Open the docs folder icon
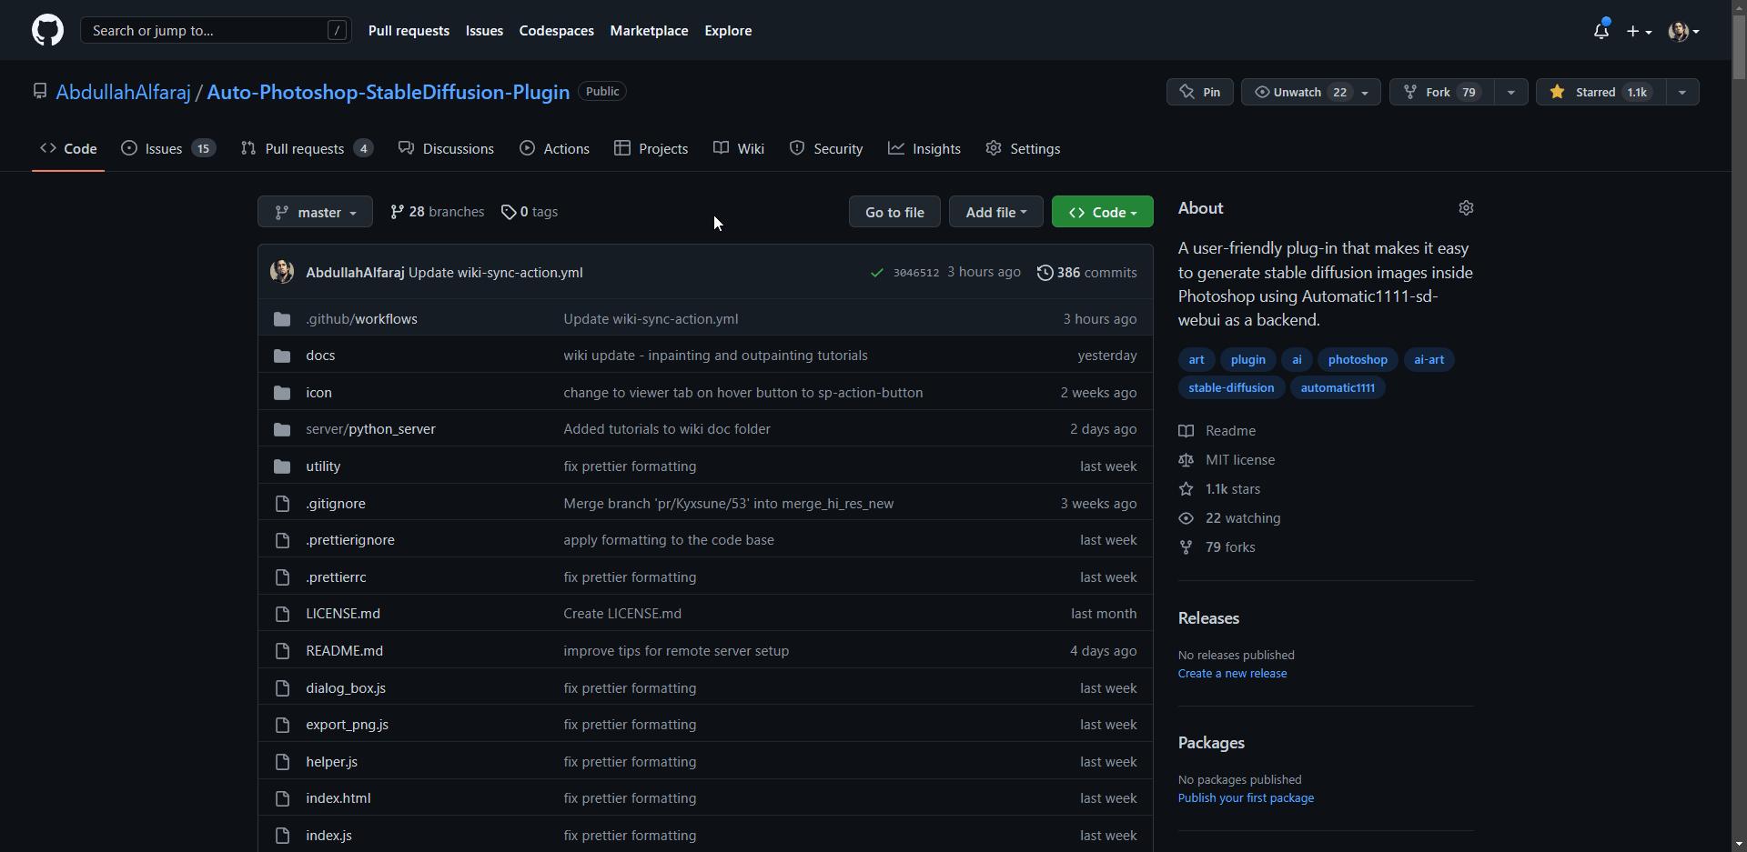Viewport: 1747px width, 852px height. click(x=282, y=356)
